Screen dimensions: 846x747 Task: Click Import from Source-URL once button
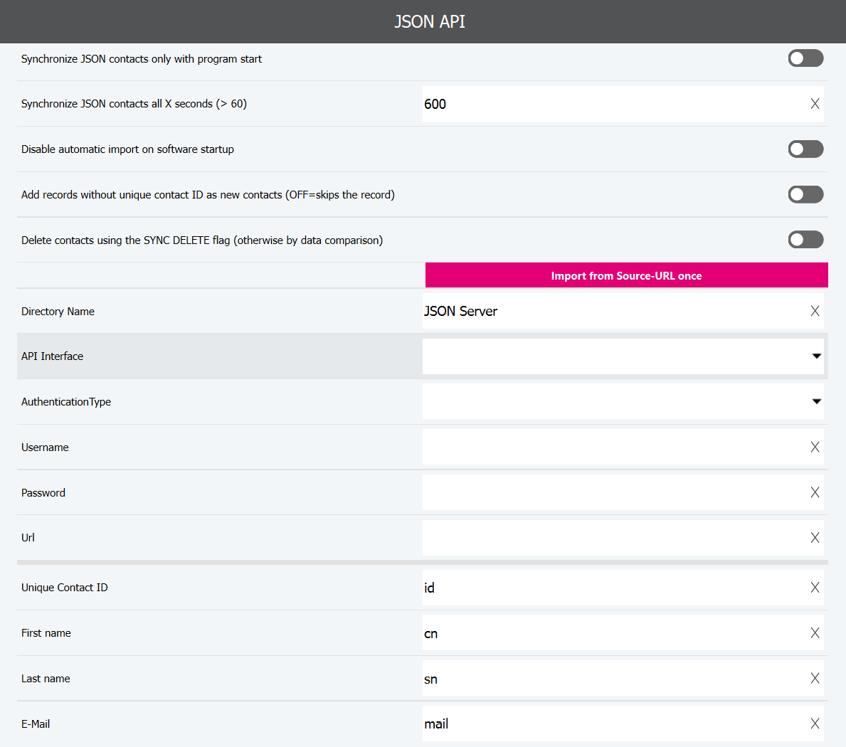626,275
